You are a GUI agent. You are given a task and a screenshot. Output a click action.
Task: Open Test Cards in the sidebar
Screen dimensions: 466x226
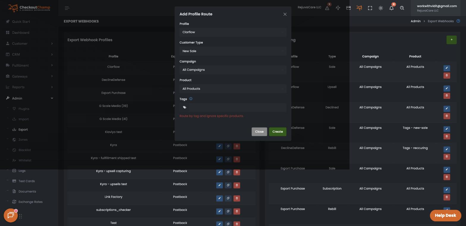[26, 181]
